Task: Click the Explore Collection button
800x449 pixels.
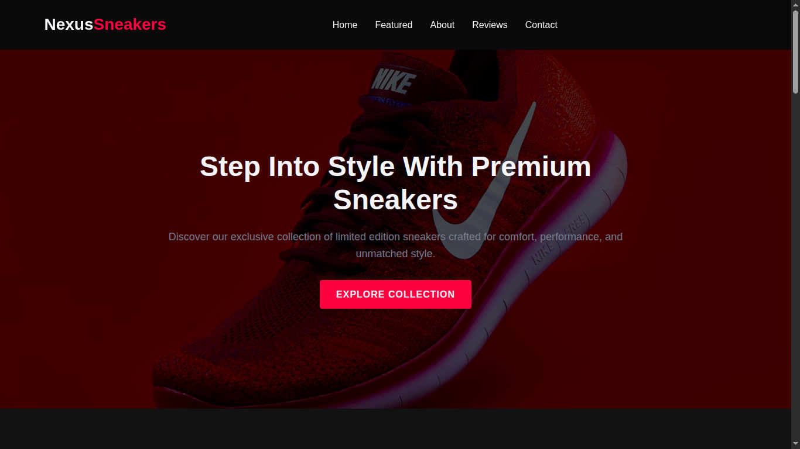Action: pos(395,294)
